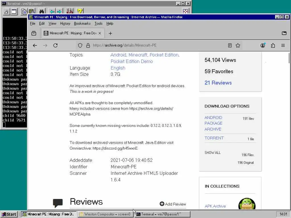Click the '2021-07-06 19:40:52' added date
This screenshot has height=218, width=291.
point(132,160)
